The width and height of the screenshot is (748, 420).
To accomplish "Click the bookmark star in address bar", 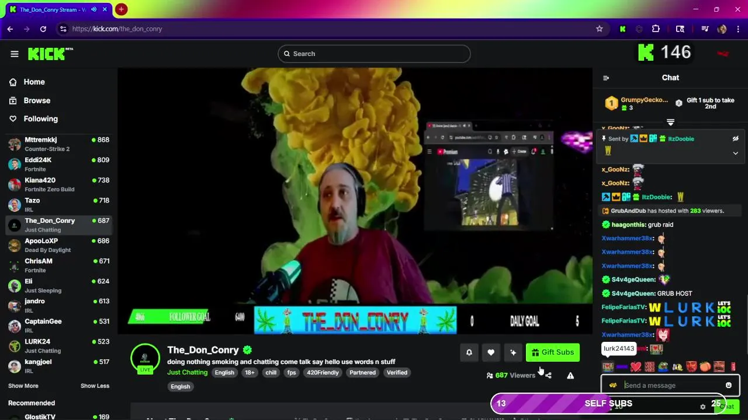I will click(599, 29).
